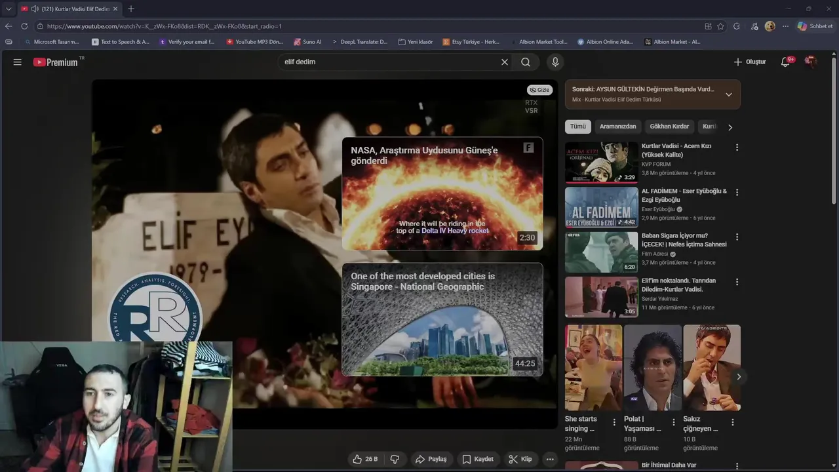This screenshot has height=472, width=839.
Task: Start voice search with the microphone
Action: pos(555,62)
